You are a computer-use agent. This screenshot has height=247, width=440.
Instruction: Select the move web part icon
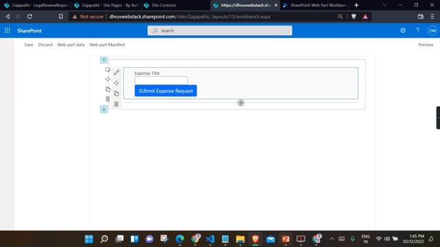(116, 83)
